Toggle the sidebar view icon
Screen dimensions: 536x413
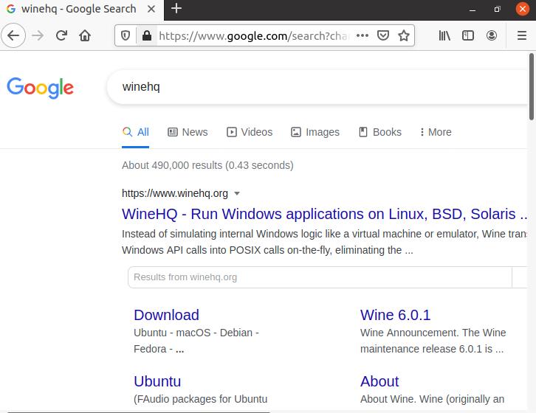point(468,35)
